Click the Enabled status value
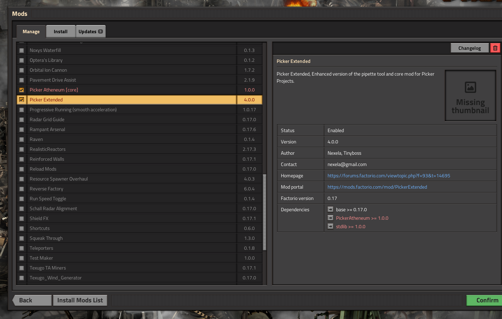 point(336,130)
